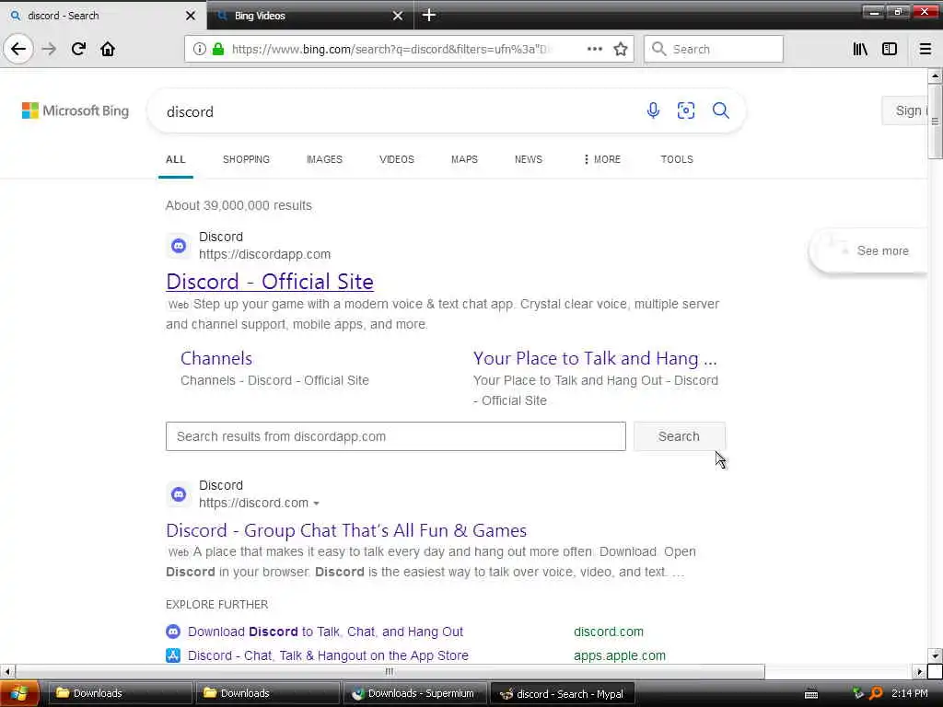The image size is (943, 707).
Task: Show site information icon in address bar
Action: (199, 50)
